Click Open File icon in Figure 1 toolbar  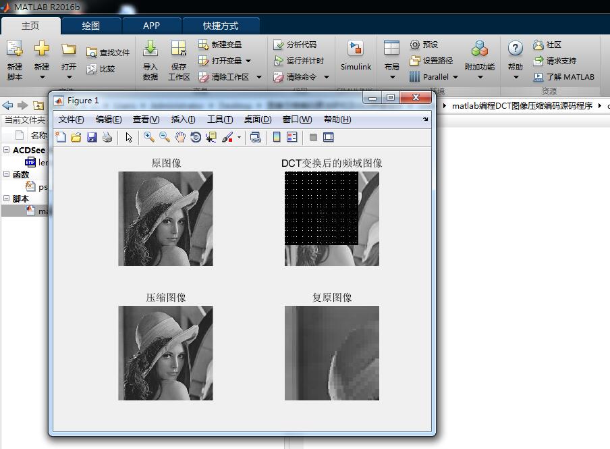pyautogui.click(x=76, y=137)
